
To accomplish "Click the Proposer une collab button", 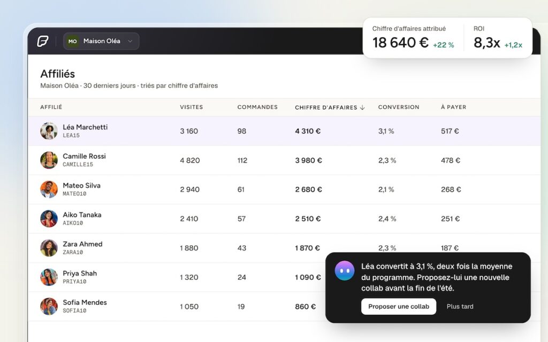I will [399, 306].
